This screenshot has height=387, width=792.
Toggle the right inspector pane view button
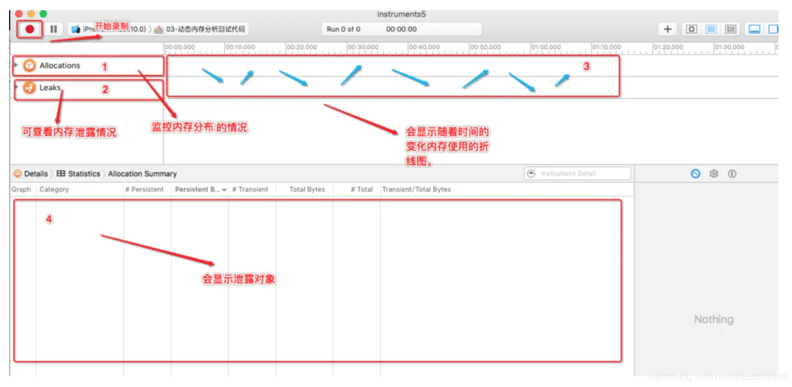tap(773, 29)
